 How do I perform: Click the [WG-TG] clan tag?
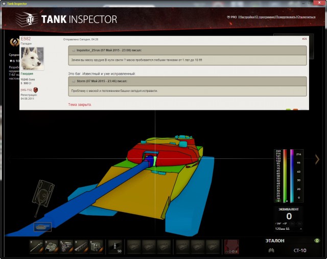(26, 90)
